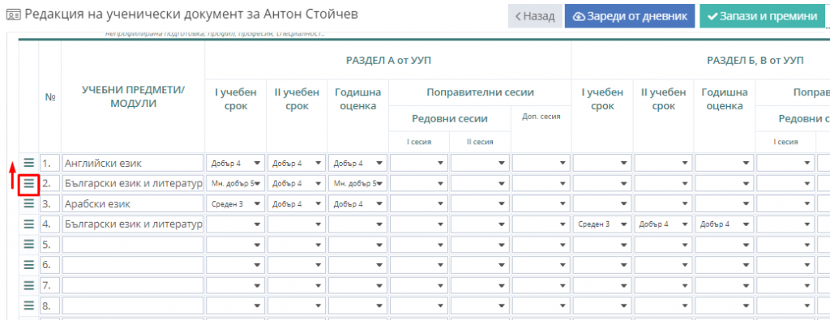Click the empty subject field in row 5

(133, 245)
